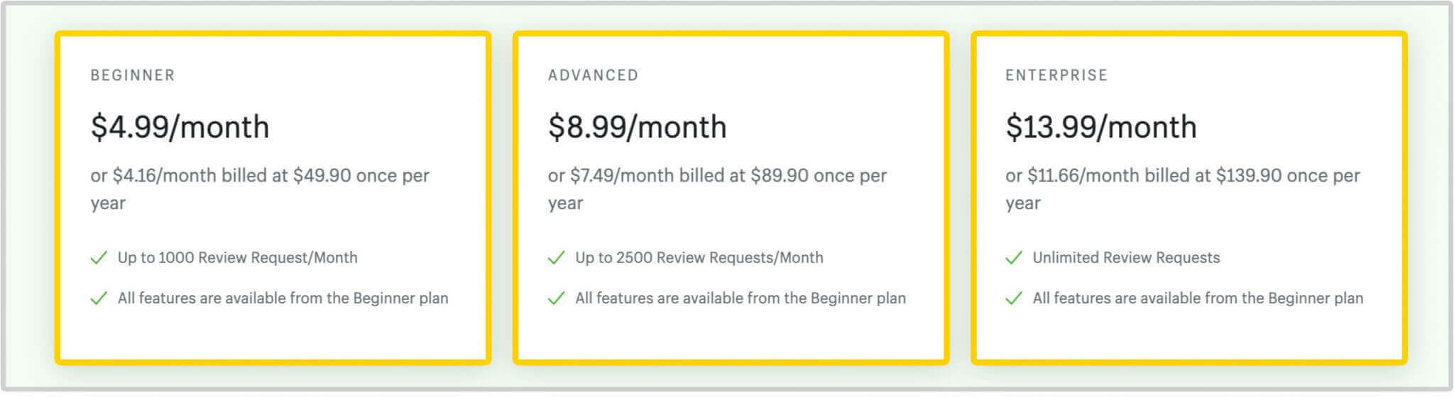Select the BEGINNER plan heading
Screen dimensions: 1454x397
pos(133,75)
